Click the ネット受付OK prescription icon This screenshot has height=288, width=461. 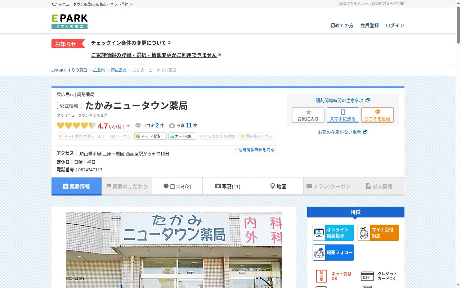pyautogui.click(x=321, y=276)
